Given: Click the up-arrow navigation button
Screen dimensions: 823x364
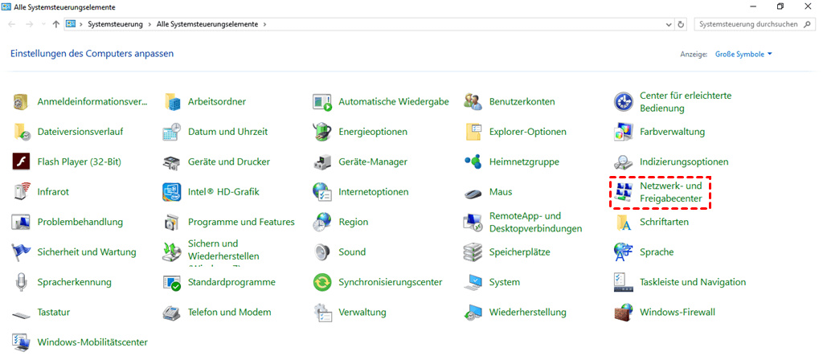Looking at the screenshot, I should (55, 24).
